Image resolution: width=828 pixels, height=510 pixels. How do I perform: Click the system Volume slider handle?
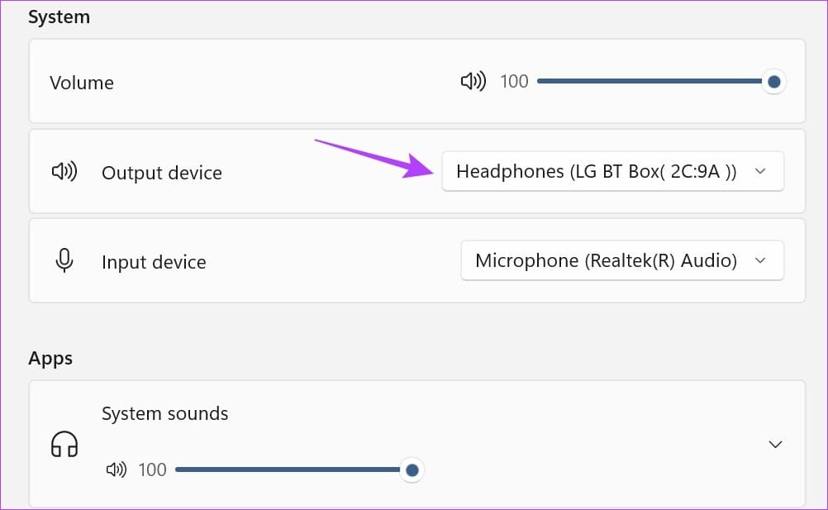(x=773, y=82)
